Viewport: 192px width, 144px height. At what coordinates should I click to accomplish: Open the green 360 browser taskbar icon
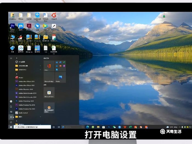(93, 127)
